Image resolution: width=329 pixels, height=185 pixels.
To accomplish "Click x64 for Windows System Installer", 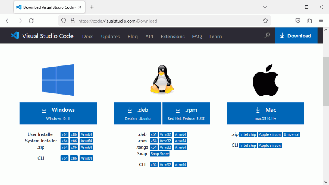I will (65, 141).
